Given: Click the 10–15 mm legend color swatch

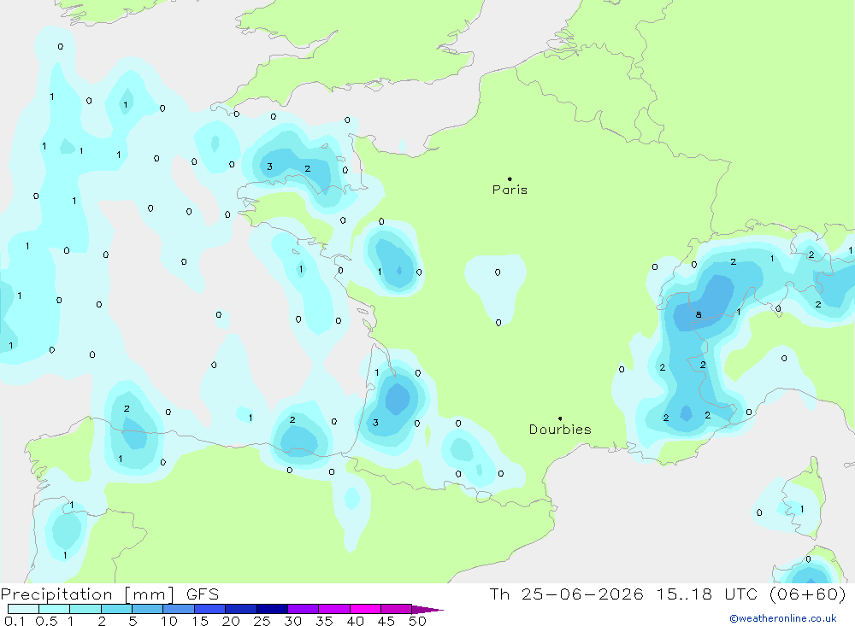Looking at the screenshot, I should [179, 609].
